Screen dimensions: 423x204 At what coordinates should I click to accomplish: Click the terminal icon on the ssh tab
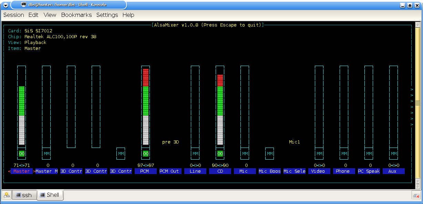[x=19, y=195]
